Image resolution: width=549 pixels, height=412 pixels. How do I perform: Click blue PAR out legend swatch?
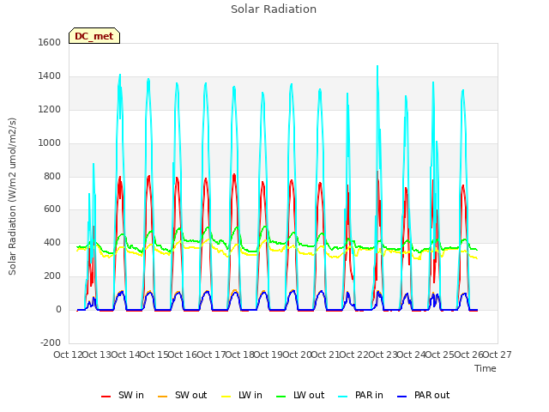coord(402,397)
